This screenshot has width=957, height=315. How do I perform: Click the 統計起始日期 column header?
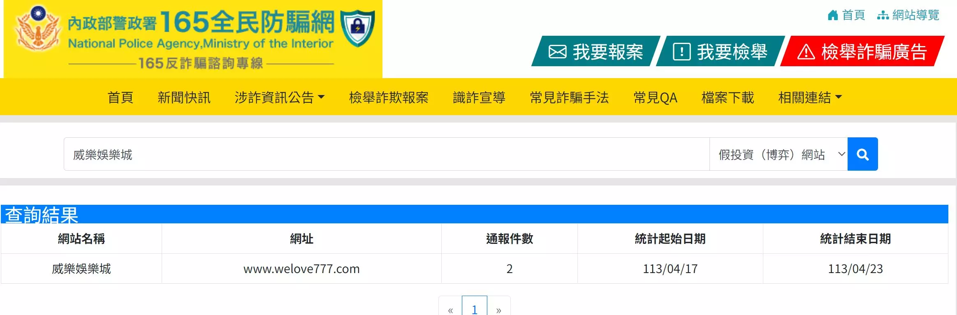(670, 239)
